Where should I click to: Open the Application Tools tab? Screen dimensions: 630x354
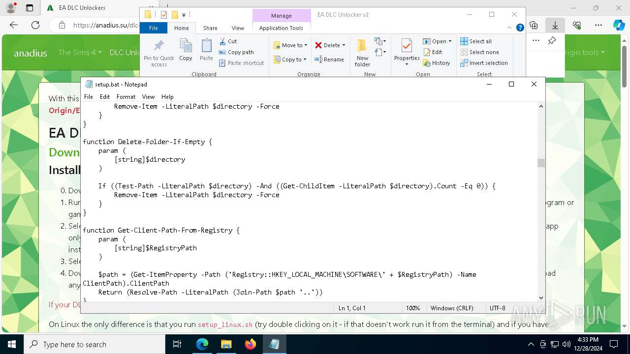[x=281, y=28]
